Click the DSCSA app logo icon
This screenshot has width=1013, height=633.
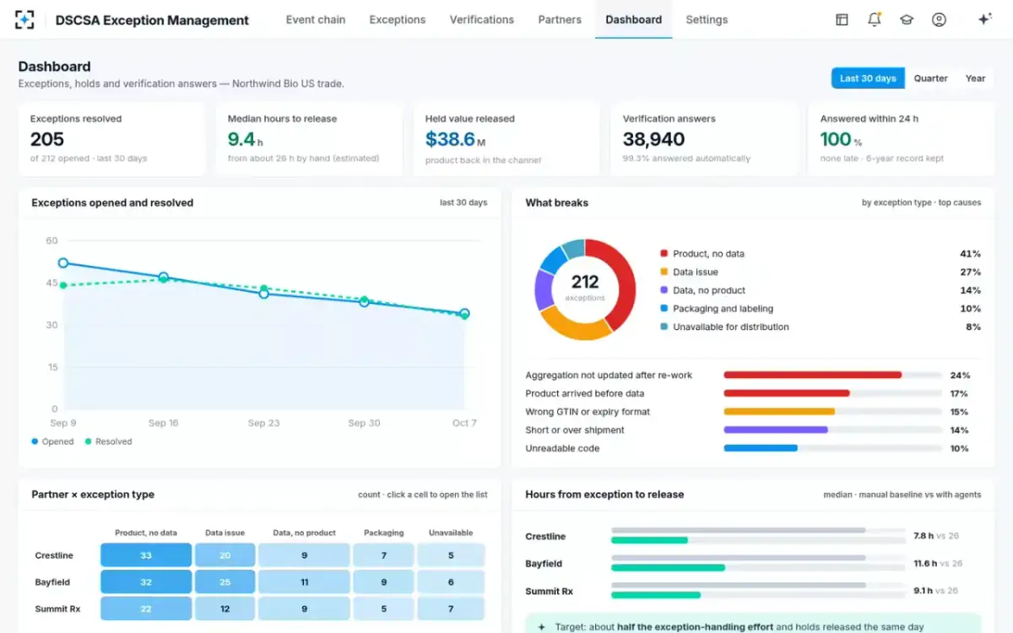click(25, 19)
